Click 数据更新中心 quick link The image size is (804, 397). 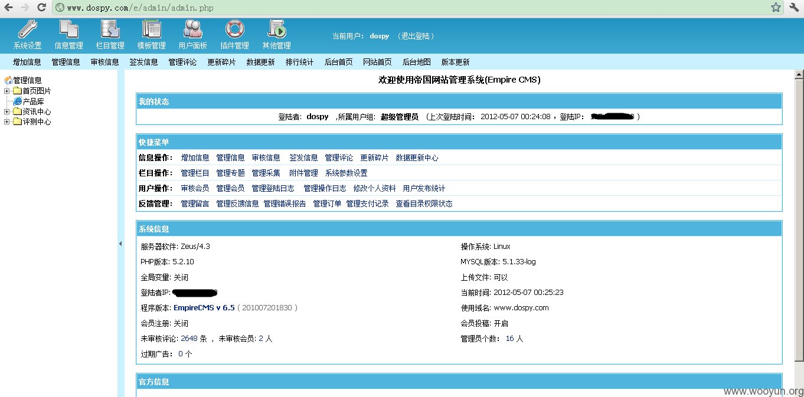(x=417, y=158)
